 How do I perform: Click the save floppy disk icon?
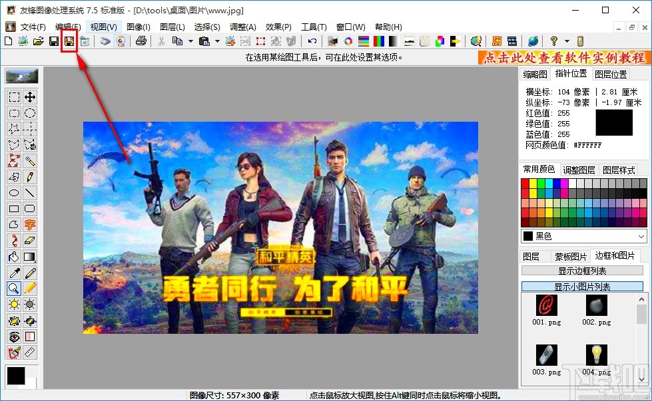point(54,41)
